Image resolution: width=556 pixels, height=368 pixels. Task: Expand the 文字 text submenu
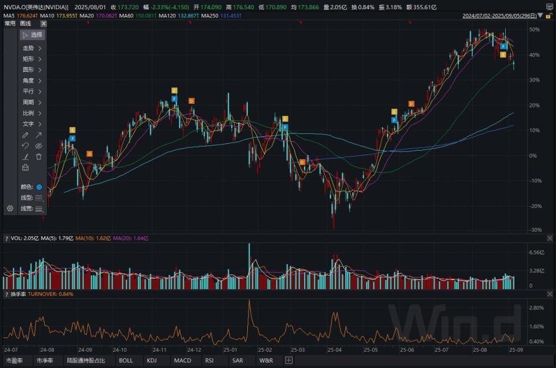pyautogui.click(x=32, y=124)
